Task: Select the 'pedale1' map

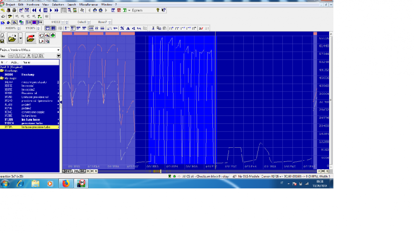Action: [29, 104]
